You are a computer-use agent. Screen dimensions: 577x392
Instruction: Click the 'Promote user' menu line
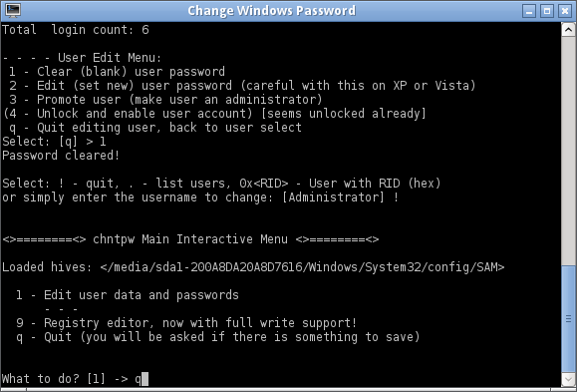(165, 100)
